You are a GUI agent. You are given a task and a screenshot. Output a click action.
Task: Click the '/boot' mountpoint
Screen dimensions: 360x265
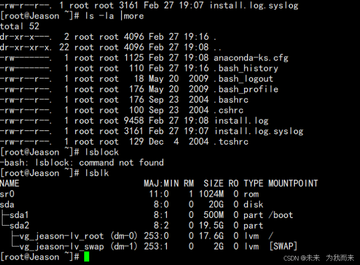pyautogui.click(x=281, y=215)
